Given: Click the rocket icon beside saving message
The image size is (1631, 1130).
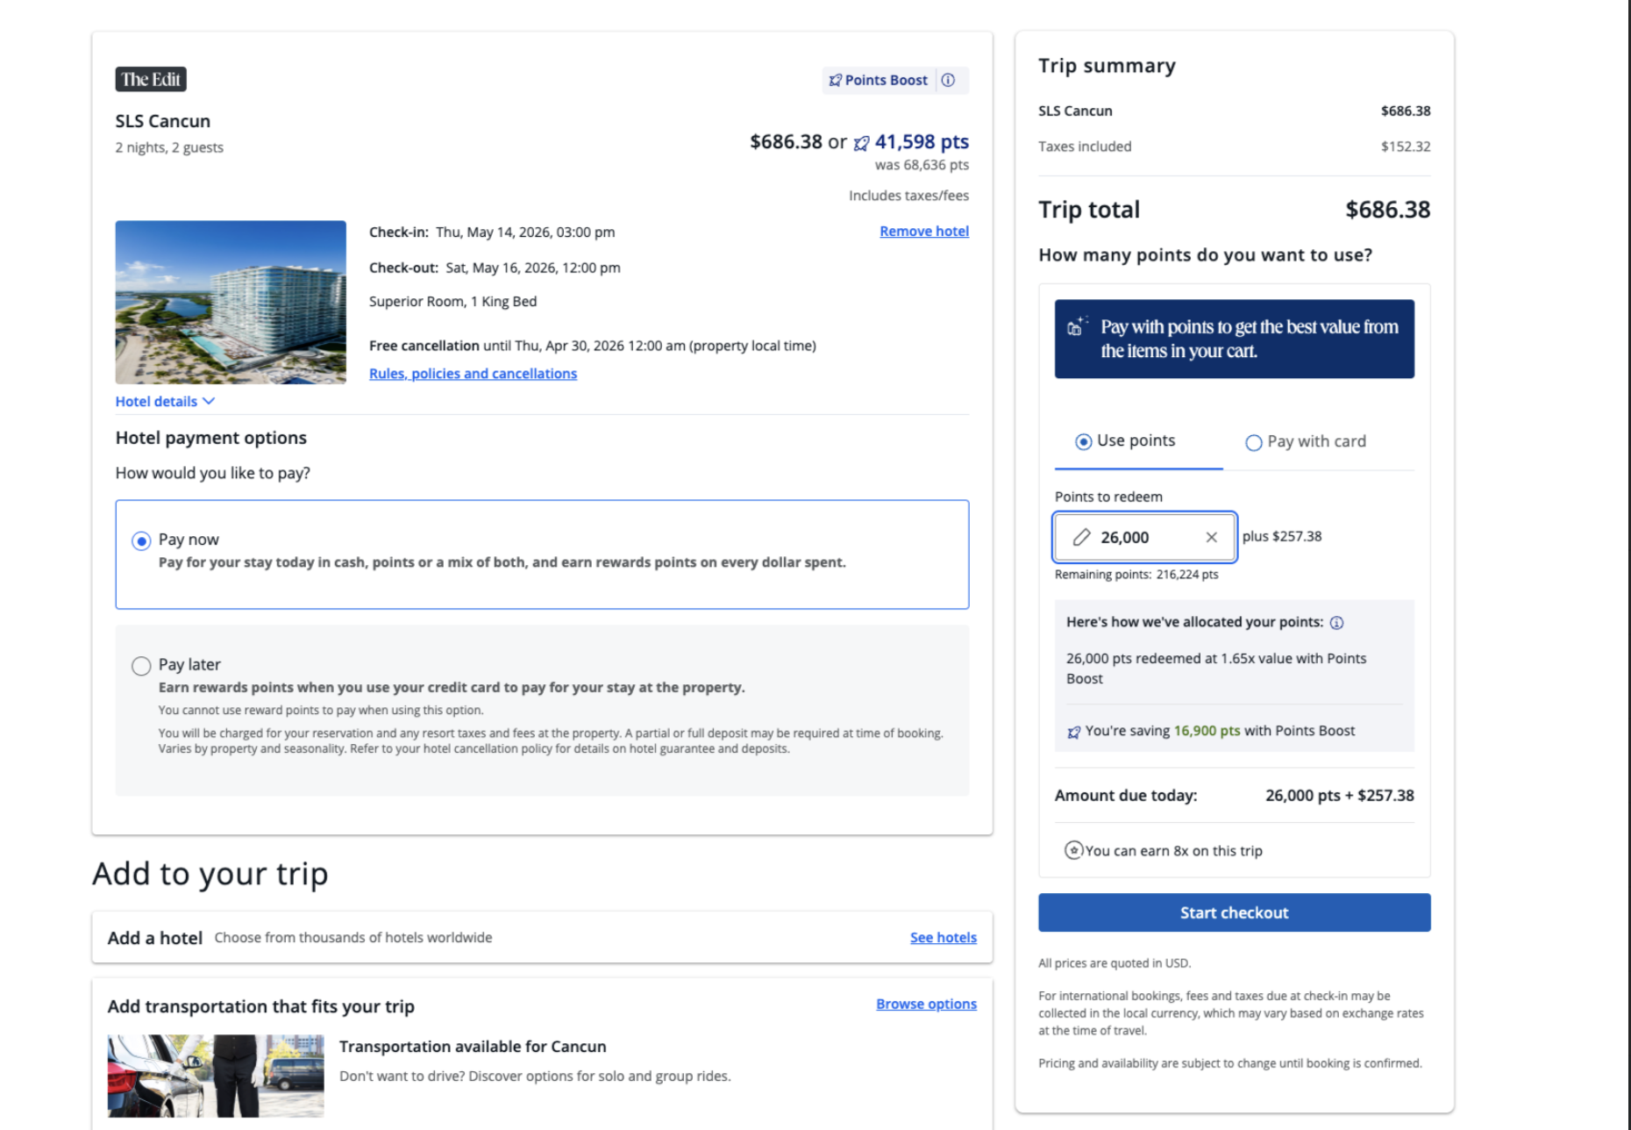Looking at the screenshot, I should tap(1073, 732).
